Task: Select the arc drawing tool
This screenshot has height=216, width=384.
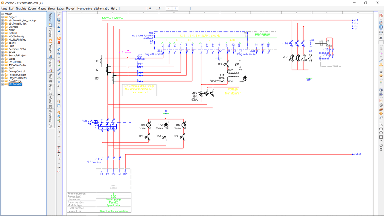Action: (x=381, y=141)
